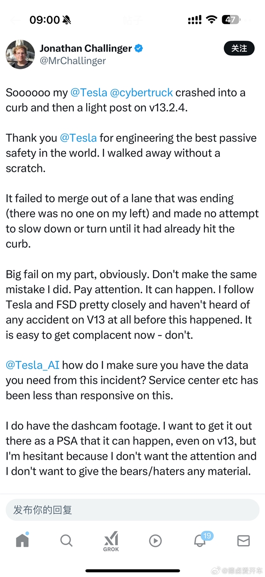
Task: Open direct messages via envelope icon
Action: pyautogui.click(x=243, y=541)
